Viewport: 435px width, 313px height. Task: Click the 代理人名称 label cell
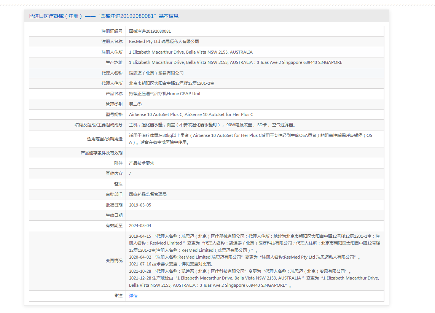click(x=77, y=73)
